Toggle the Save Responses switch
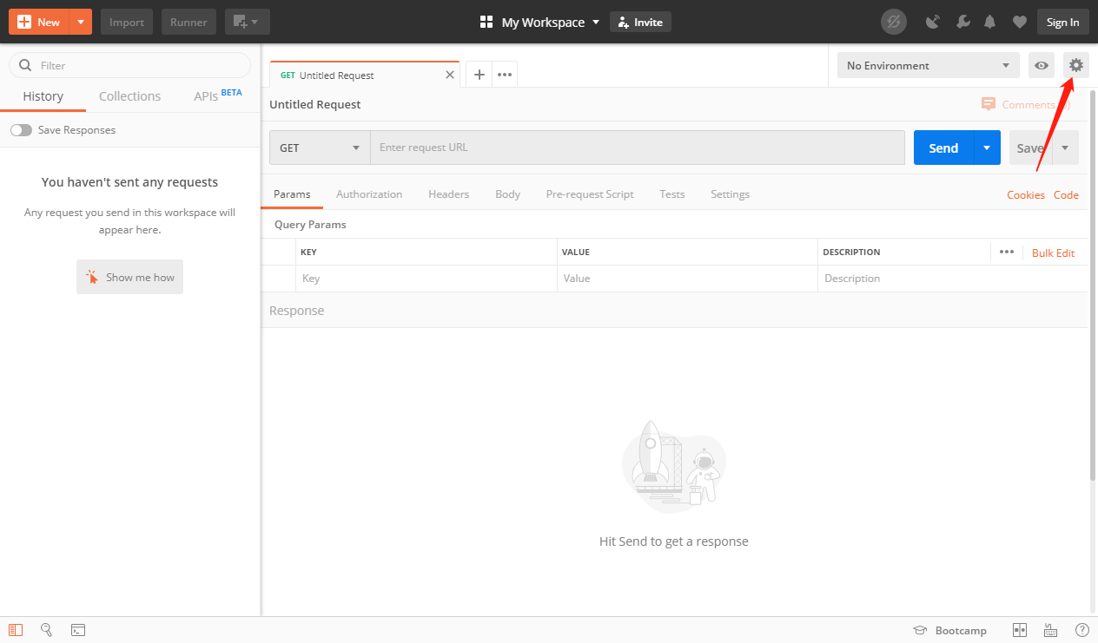Viewport: 1098px width, 643px height. pyautogui.click(x=21, y=130)
